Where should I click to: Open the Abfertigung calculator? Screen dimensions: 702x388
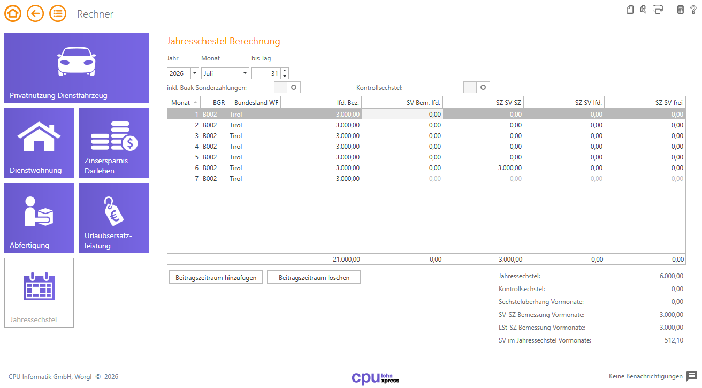pos(39,218)
